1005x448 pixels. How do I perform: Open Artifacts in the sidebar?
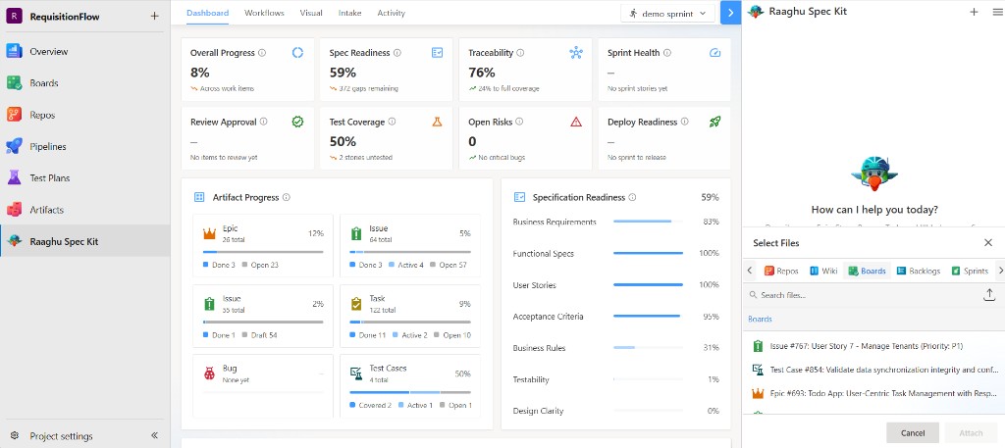click(84, 210)
